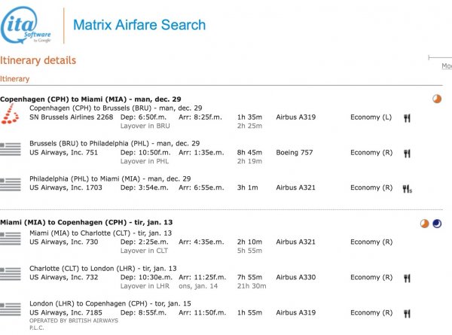Screen dimensions: 452x335
Task: Click meal icon on US Airways 7185
Action: coord(408,312)
